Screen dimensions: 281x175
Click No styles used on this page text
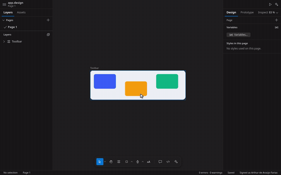pos(244,48)
